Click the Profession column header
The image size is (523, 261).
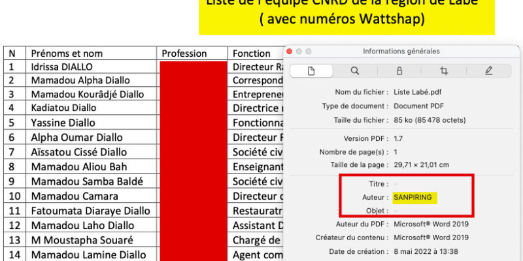(184, 54)
